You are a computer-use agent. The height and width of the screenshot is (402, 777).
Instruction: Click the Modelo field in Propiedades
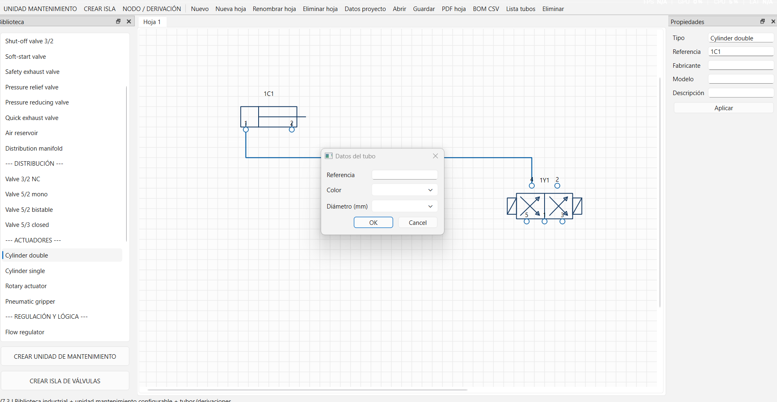point(741,79)
